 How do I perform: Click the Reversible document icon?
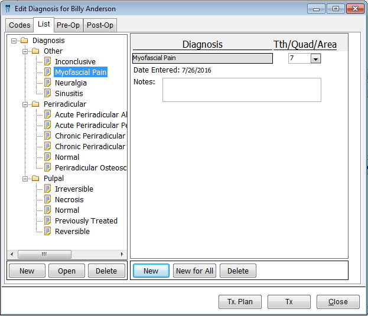tap(48, 232)
